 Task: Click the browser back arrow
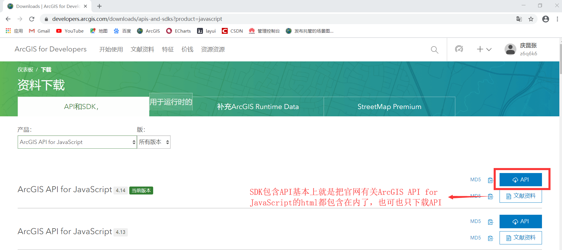pyautogui.click(x=8, y=19)
